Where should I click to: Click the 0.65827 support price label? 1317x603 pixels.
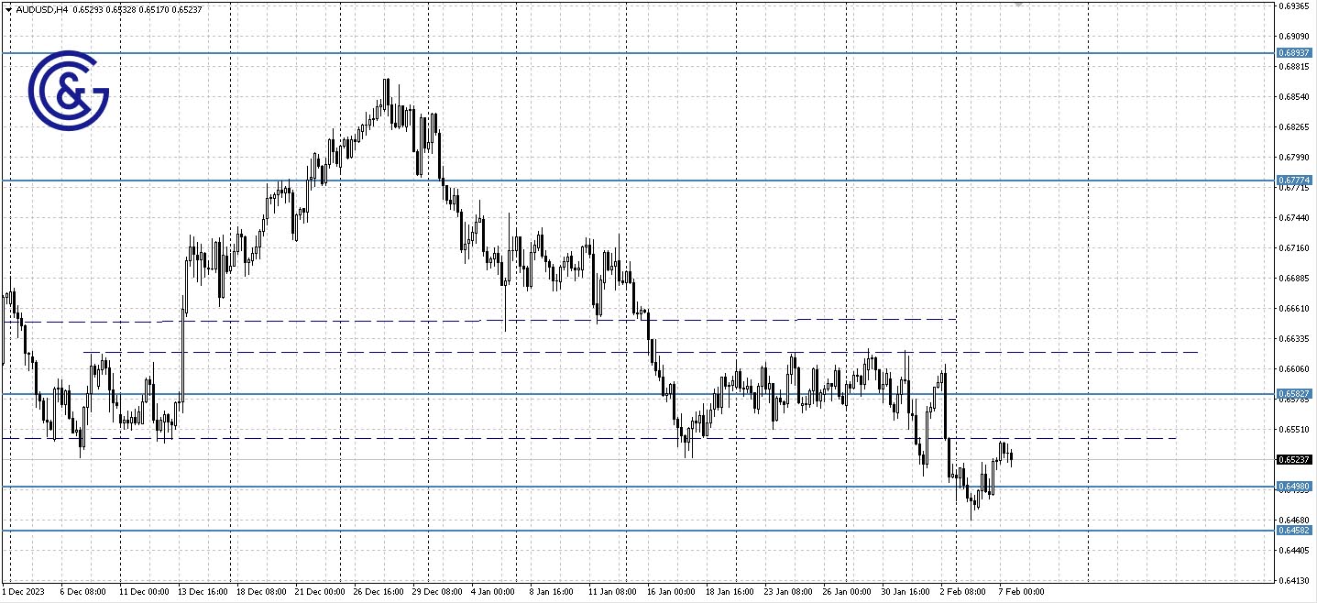[1293, 393]
